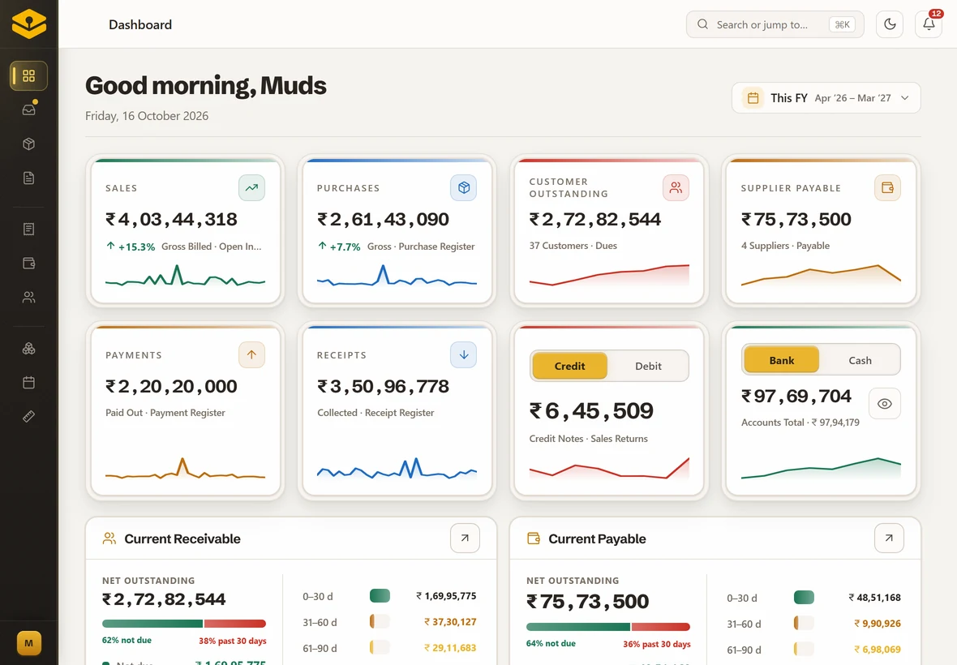Image resolution: width=957 pixels, height=665 pixels.
Task: Select the Credit toggle option
Action: pyautogui.click(x=569, y=366)
